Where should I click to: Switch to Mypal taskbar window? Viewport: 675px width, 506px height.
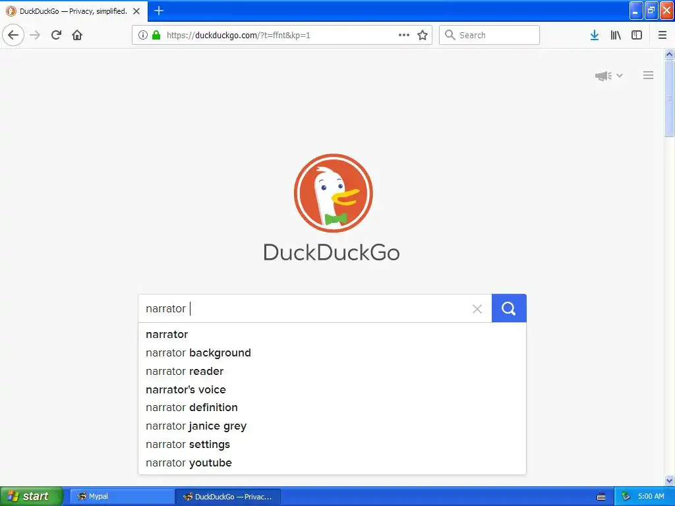tap(122, 496)
